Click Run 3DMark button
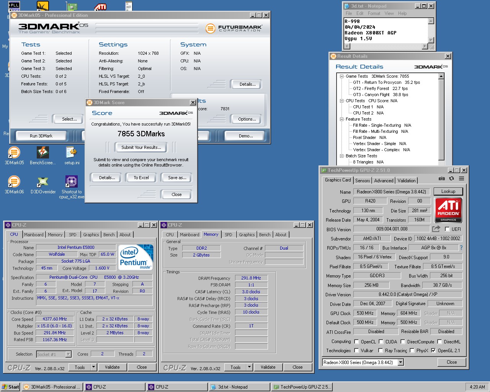Image resolution: width=490 pixels, height=392 pixels. coord(41,136)
